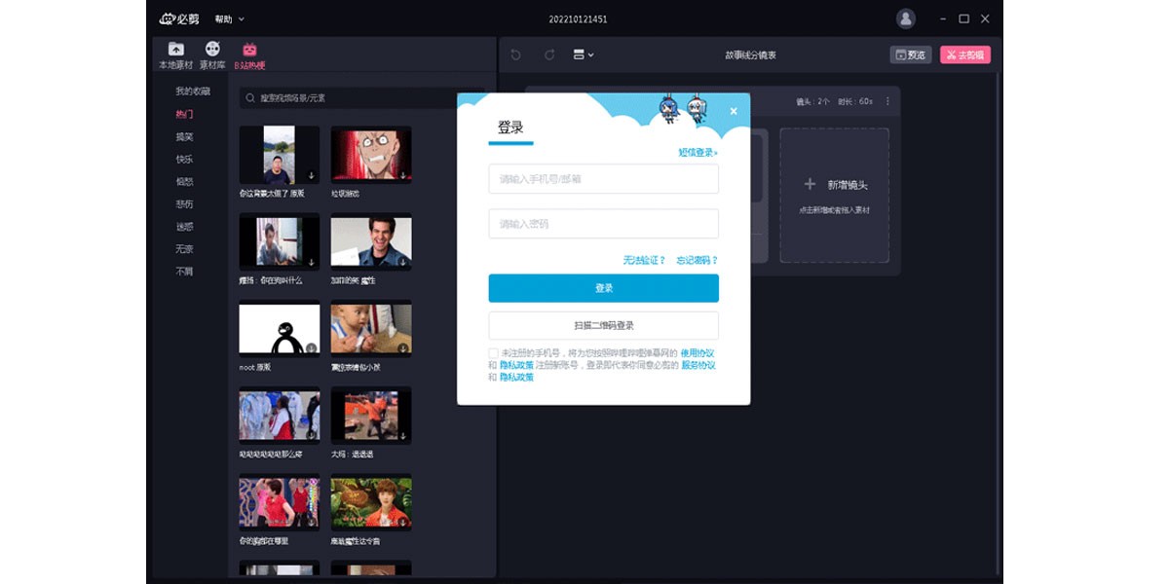Download the 大闸 orange-clothed clip
Viewport: 1169px width, 584px height.
click(x=402, y=435)
